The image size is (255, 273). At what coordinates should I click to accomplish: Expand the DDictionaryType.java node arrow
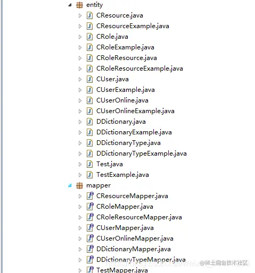tap(80, 143)
